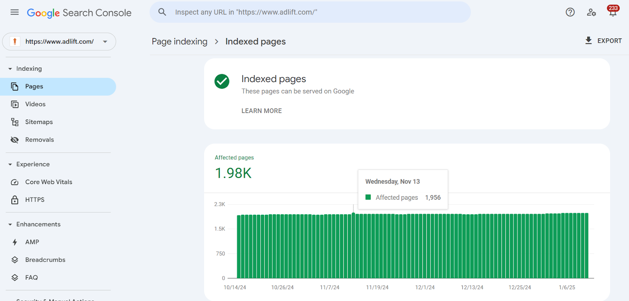Viewport: 629px width, 301px height.
Task: Click the AMP lightning bolt icon
Action: pyautogui.click(x=15, y=242)
